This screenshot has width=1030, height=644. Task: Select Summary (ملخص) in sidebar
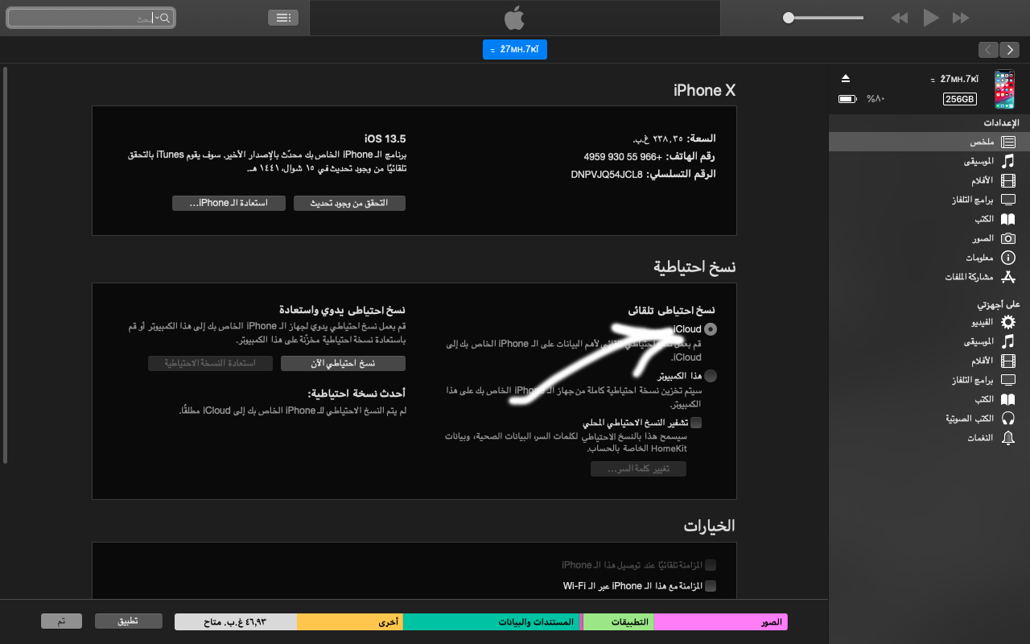click(929, 142)
